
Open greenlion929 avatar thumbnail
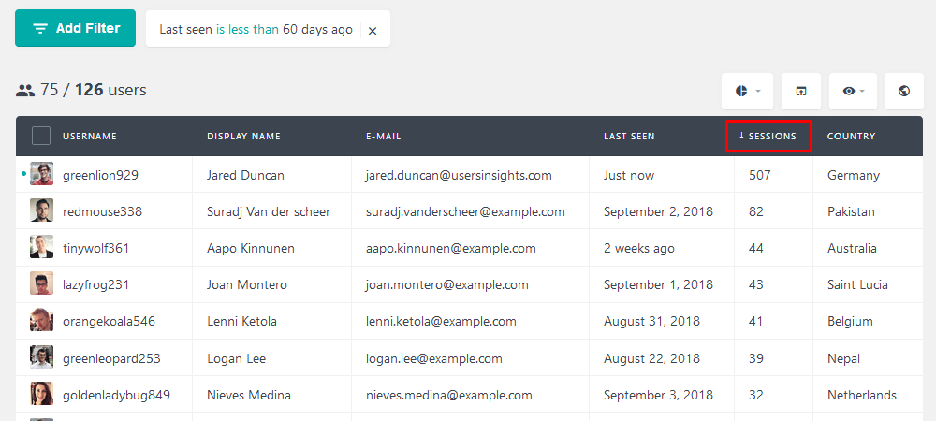pyautogui.click(x=42, y=174)
